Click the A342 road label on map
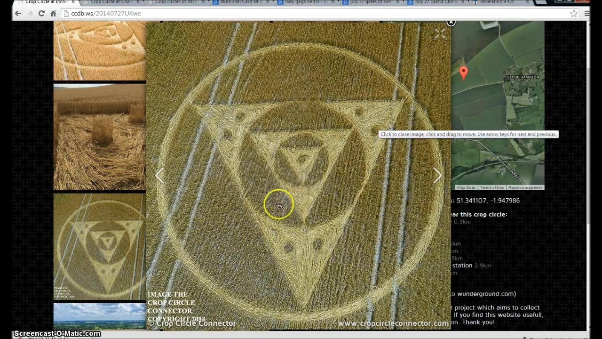Viewport: 602px width, 339px height. (515, 175)
